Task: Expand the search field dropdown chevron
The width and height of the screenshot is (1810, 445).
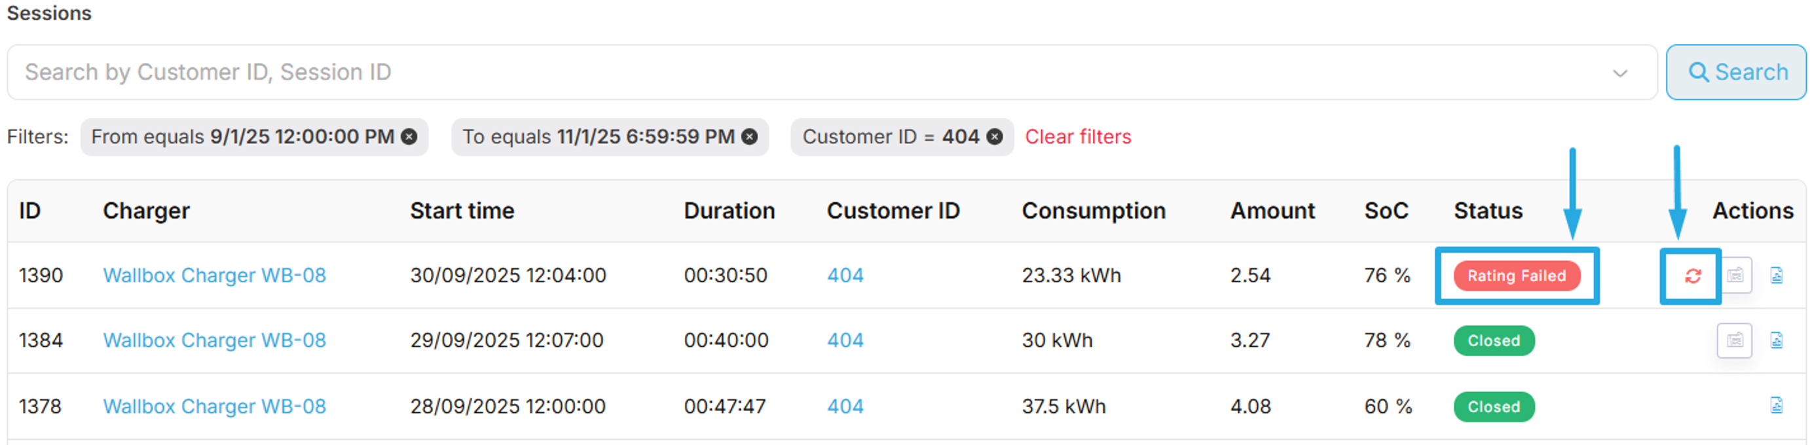Action: pyautogui.click(x=1620, y=73)
